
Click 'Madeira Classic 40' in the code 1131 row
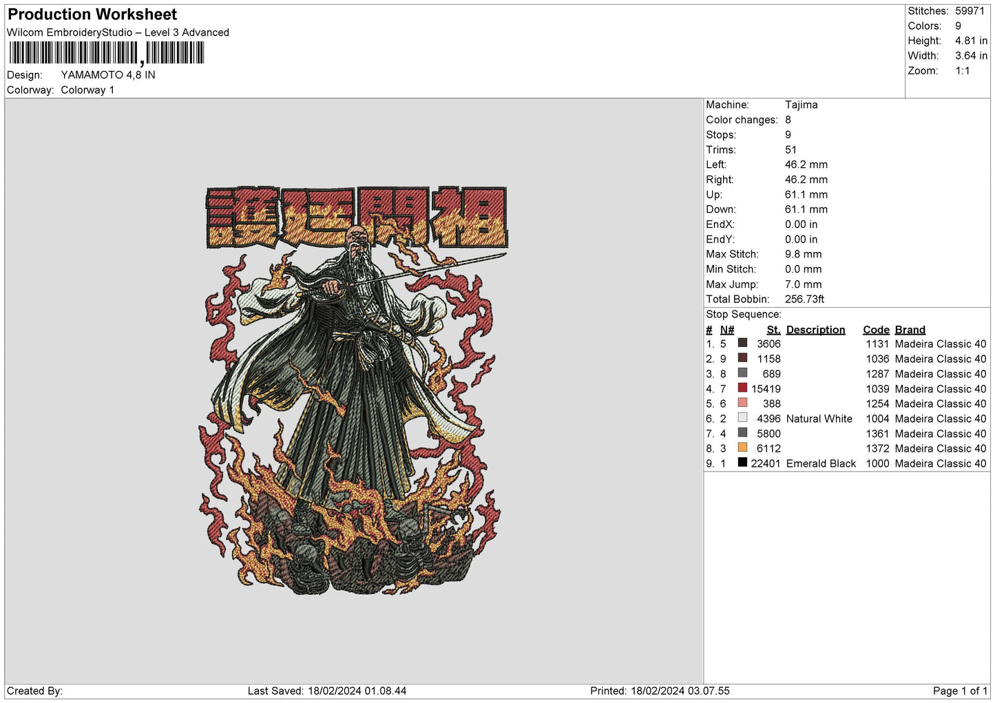tap(941, 344)
